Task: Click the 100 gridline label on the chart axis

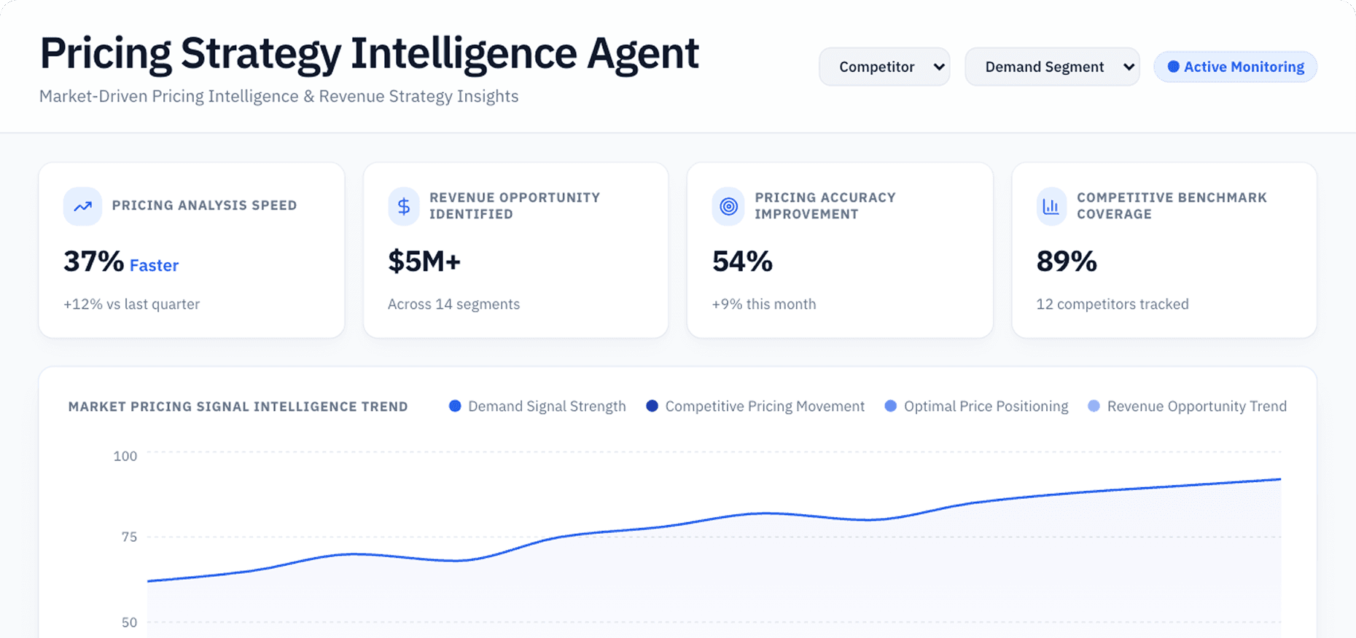Action: pos(125,456)
